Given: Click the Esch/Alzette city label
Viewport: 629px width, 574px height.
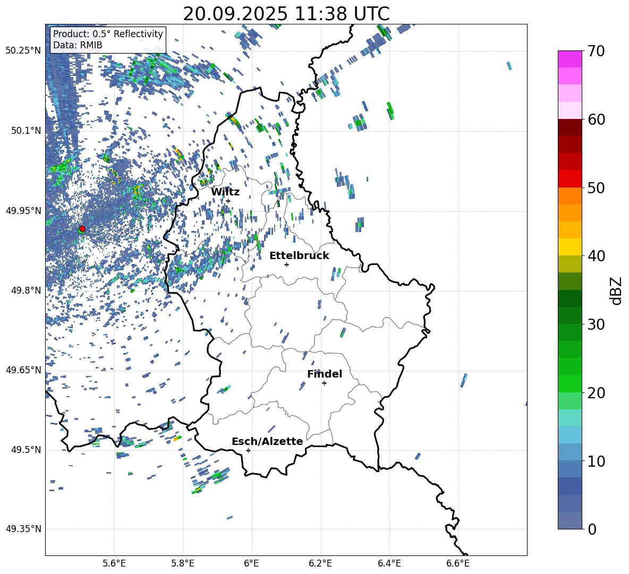Looking at the screenshot, I should pos(267,442).
